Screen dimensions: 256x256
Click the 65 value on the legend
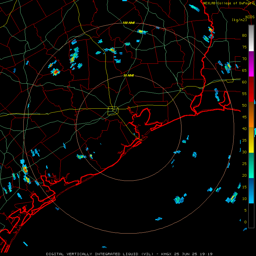coord(244,71)
